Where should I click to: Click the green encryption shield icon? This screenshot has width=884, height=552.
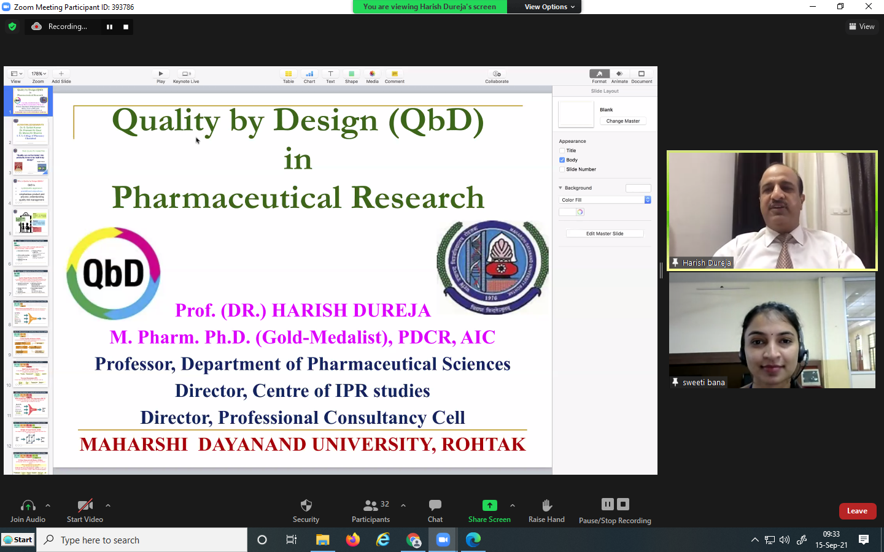click(12, 26)
